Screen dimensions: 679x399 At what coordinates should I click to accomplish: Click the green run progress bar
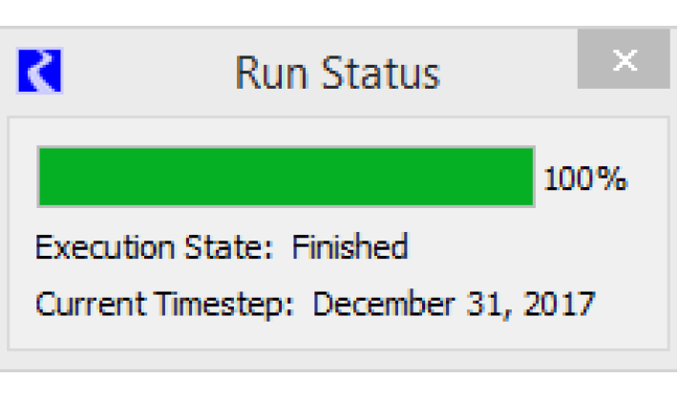coord(286,177)
